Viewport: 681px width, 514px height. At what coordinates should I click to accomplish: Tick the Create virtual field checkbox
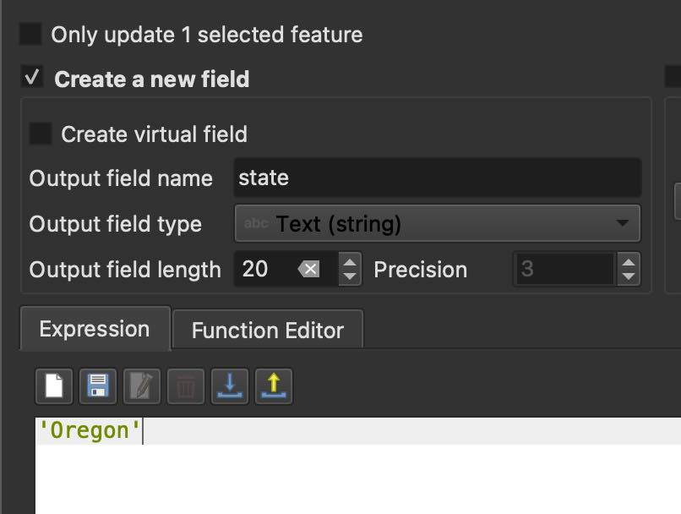tap(40, 134)
